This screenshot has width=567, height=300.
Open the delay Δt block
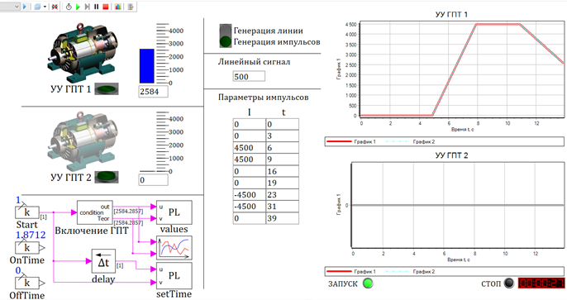(103, 261)
